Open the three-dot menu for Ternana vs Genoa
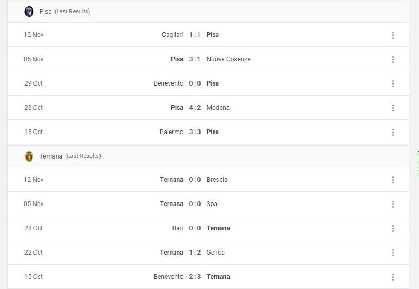 click(393, 253)
